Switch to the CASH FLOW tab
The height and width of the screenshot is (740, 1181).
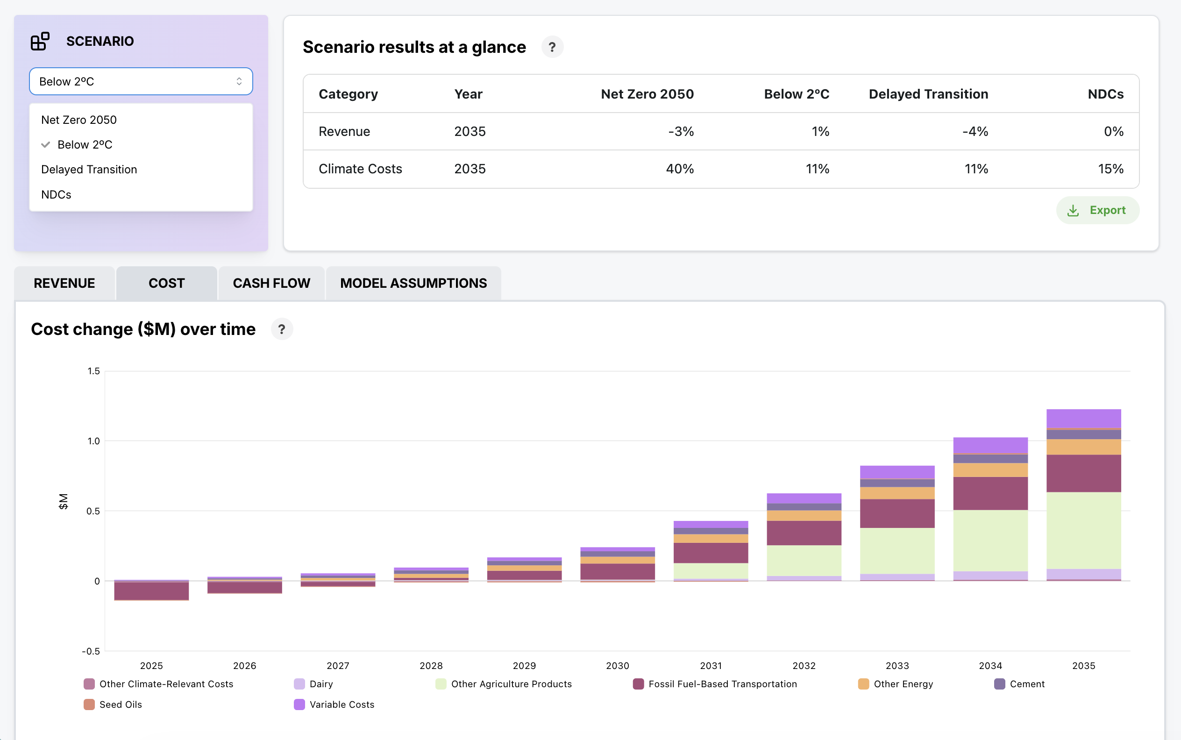click(271, 283)
